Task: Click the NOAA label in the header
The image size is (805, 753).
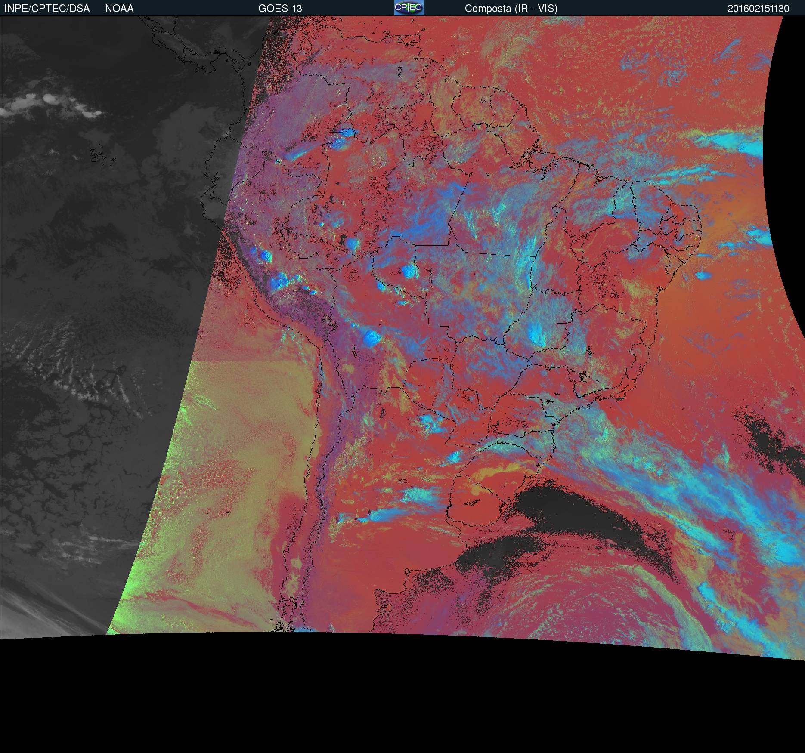Action: click(119, 9)
